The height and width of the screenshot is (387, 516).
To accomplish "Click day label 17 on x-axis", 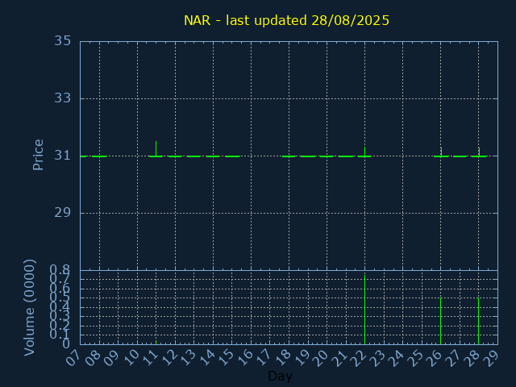I will click(x=263, y=358).
